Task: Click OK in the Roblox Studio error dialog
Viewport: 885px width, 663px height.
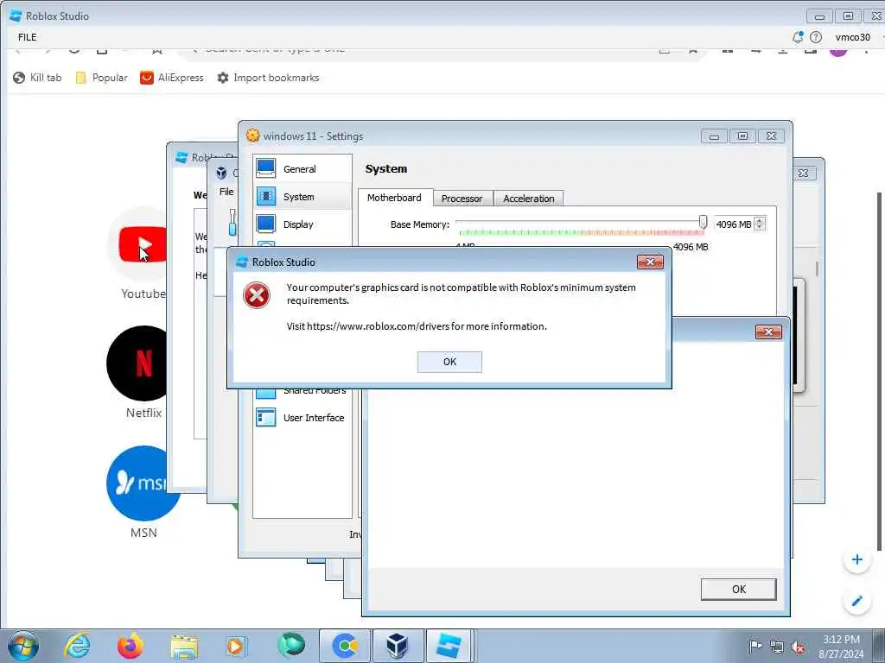Action: pos(449,362)
